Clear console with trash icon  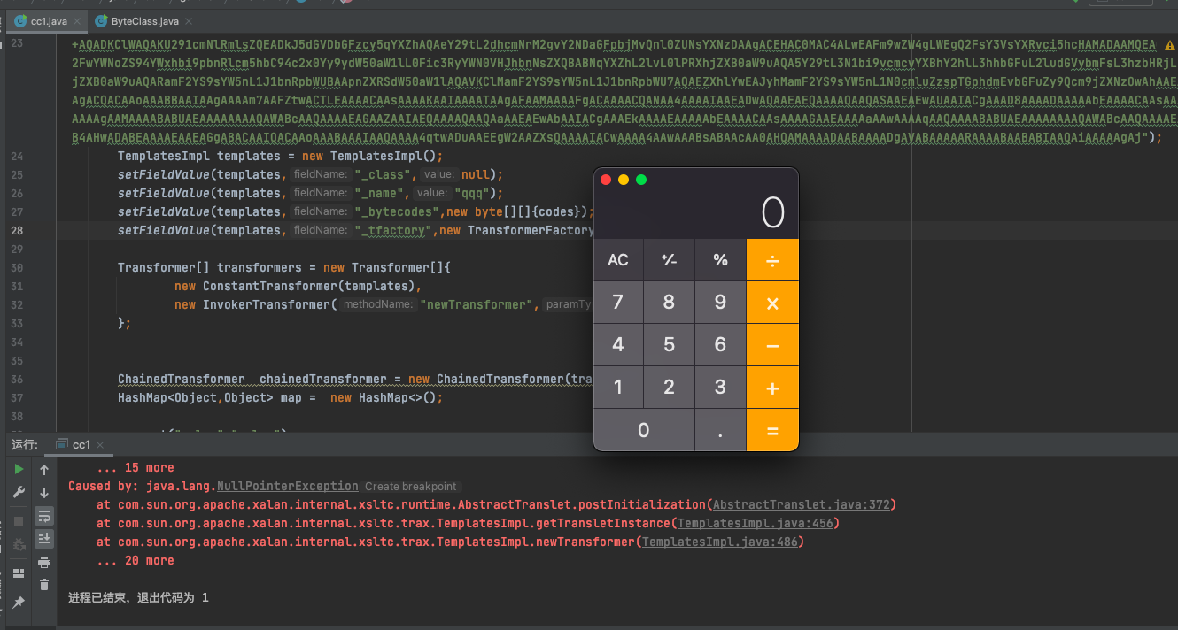tap(44, 584)
